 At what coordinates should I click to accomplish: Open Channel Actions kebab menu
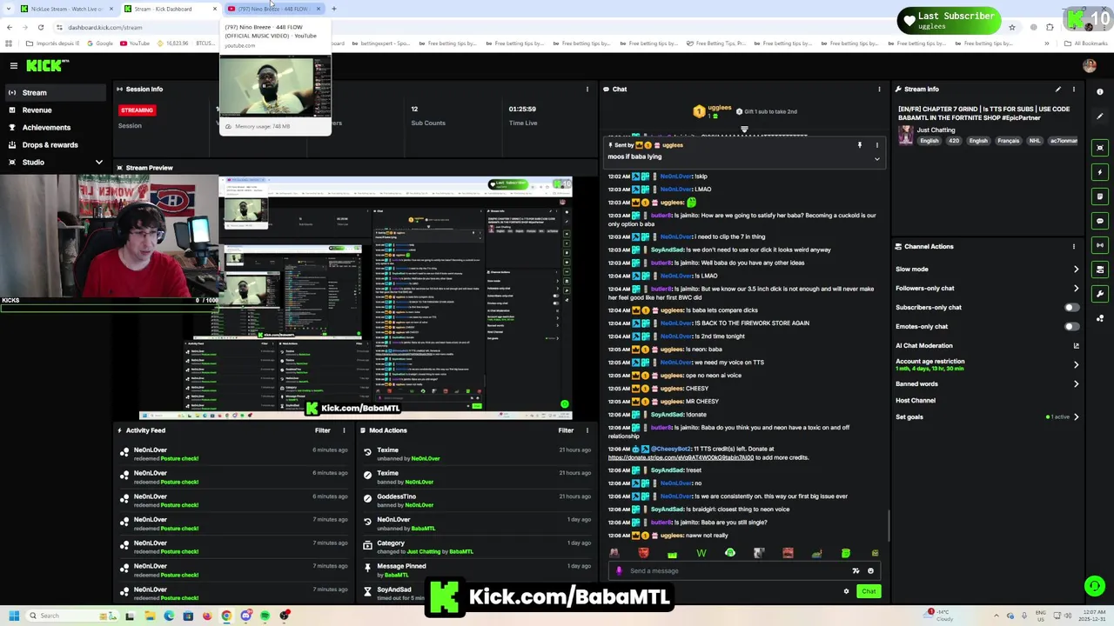pyautogui.click(x=1073, y=246)
